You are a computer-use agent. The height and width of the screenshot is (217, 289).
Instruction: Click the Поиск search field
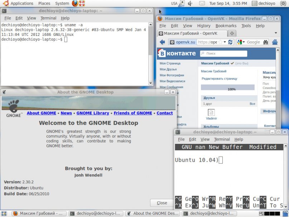[223, 53]
